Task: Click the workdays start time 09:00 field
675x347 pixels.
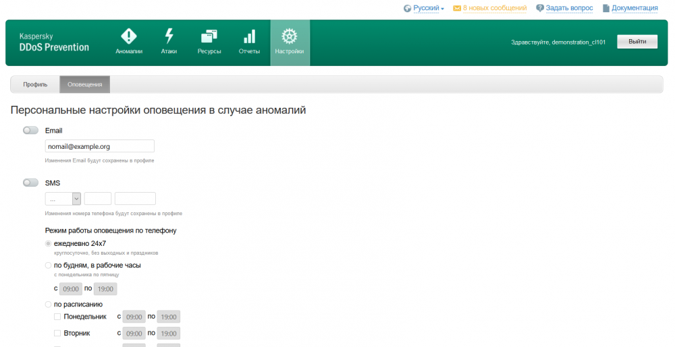Action: (x=71, y=289)
